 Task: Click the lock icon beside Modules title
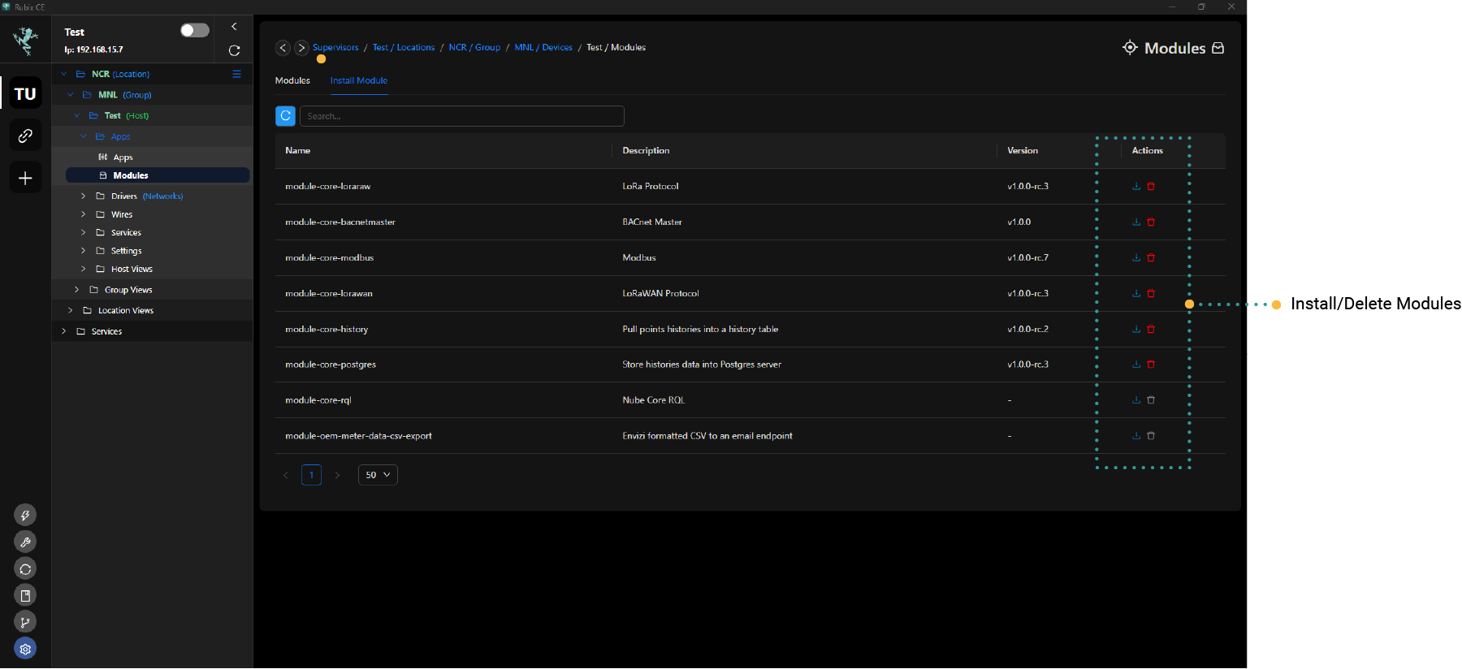pos(1218,48)
